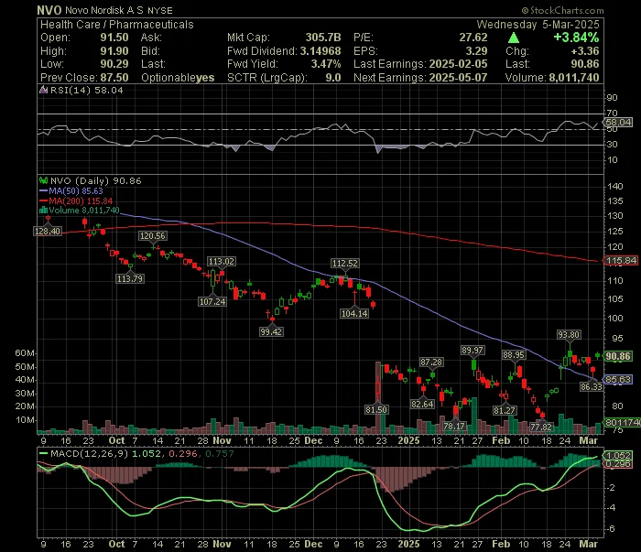Click the 128.40 price annotation label
641x552 pixels.
pyautogui.click(x=48, y=232)
